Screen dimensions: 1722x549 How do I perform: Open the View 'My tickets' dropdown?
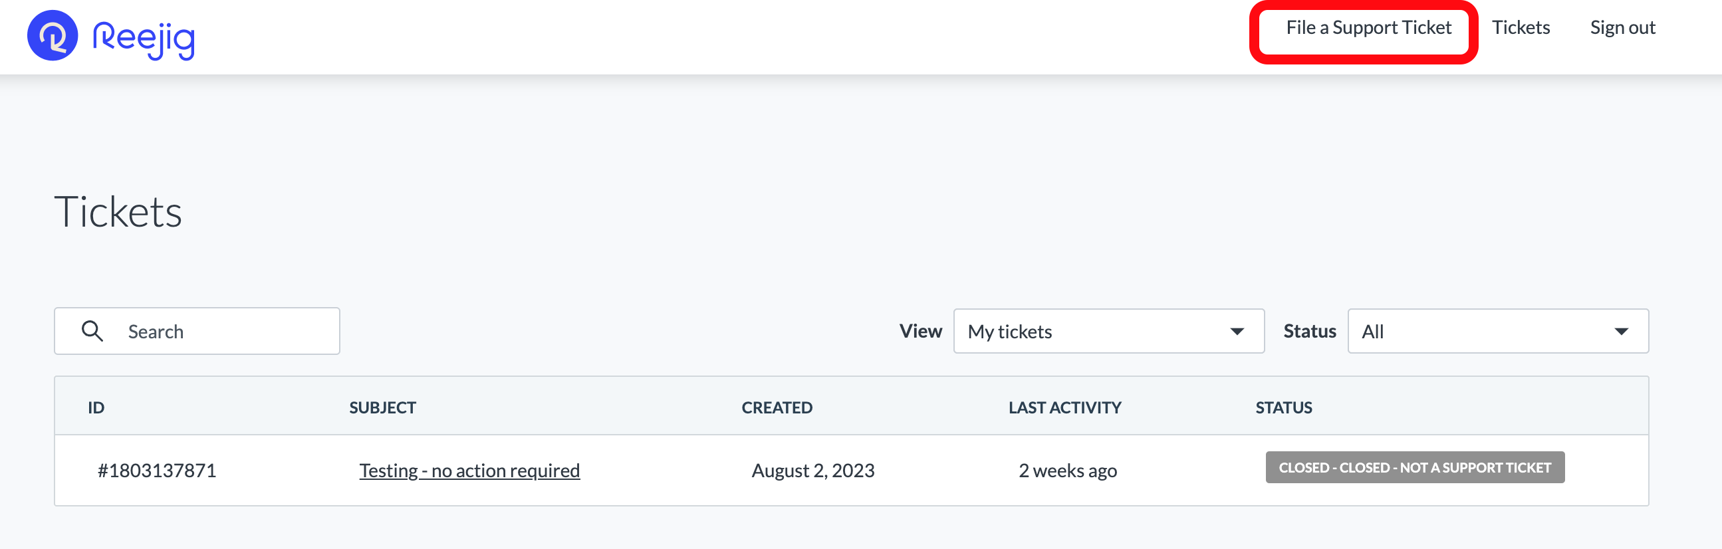coord(1096,331)
